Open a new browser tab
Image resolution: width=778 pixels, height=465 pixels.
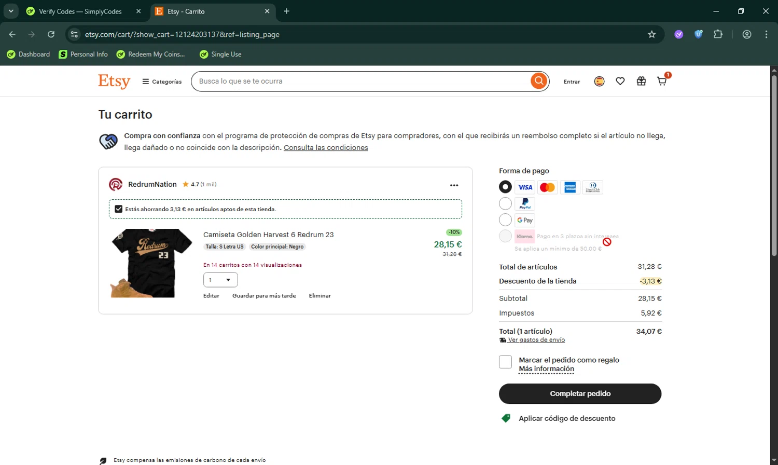click(x=286, y=11)
